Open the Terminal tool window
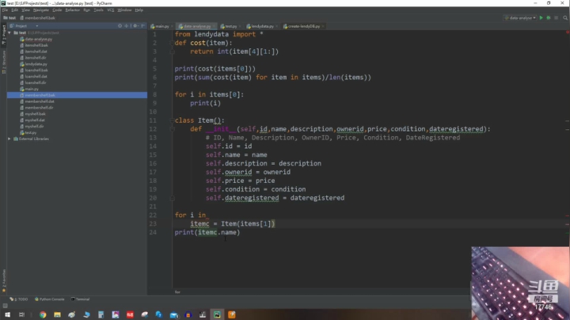Screen dimensions: 570x320 pos(80,299)
